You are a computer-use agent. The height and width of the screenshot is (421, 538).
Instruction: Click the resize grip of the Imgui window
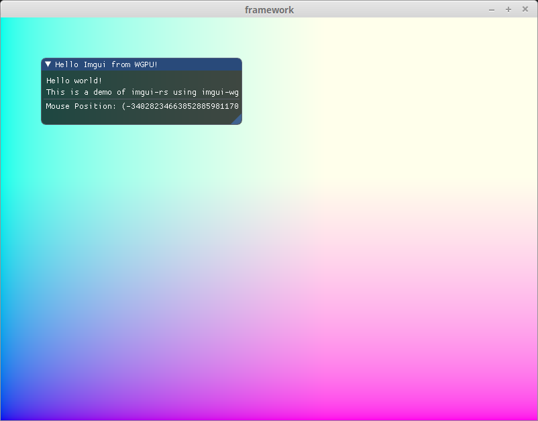(x=237, y=120)
